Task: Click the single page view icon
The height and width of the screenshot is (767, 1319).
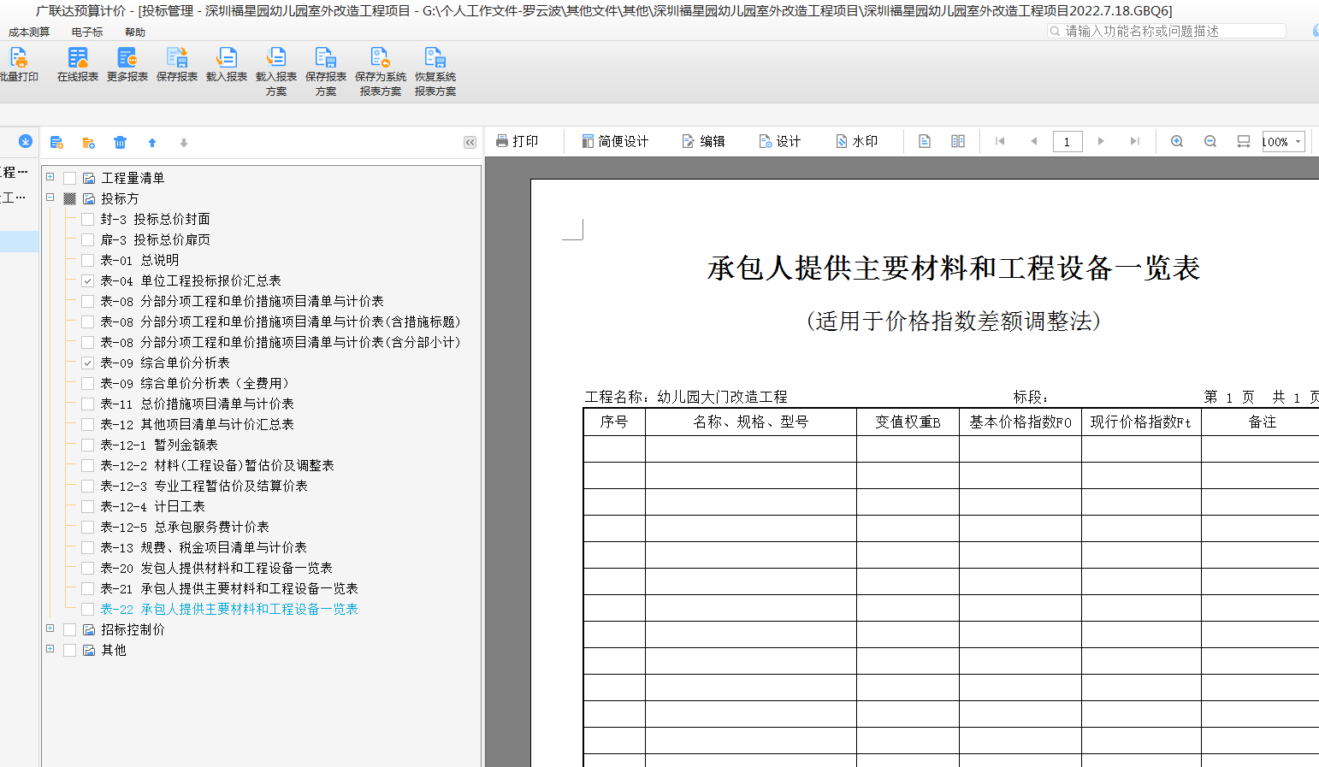Action: [x=925, y=141]
